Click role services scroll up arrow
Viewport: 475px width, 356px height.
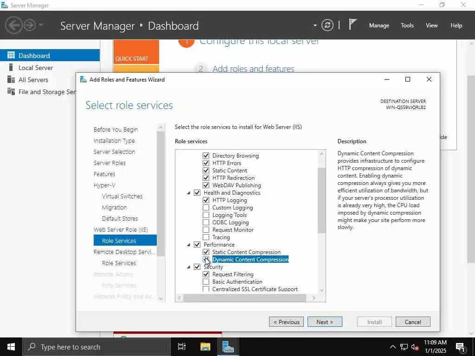pos(322,154)
